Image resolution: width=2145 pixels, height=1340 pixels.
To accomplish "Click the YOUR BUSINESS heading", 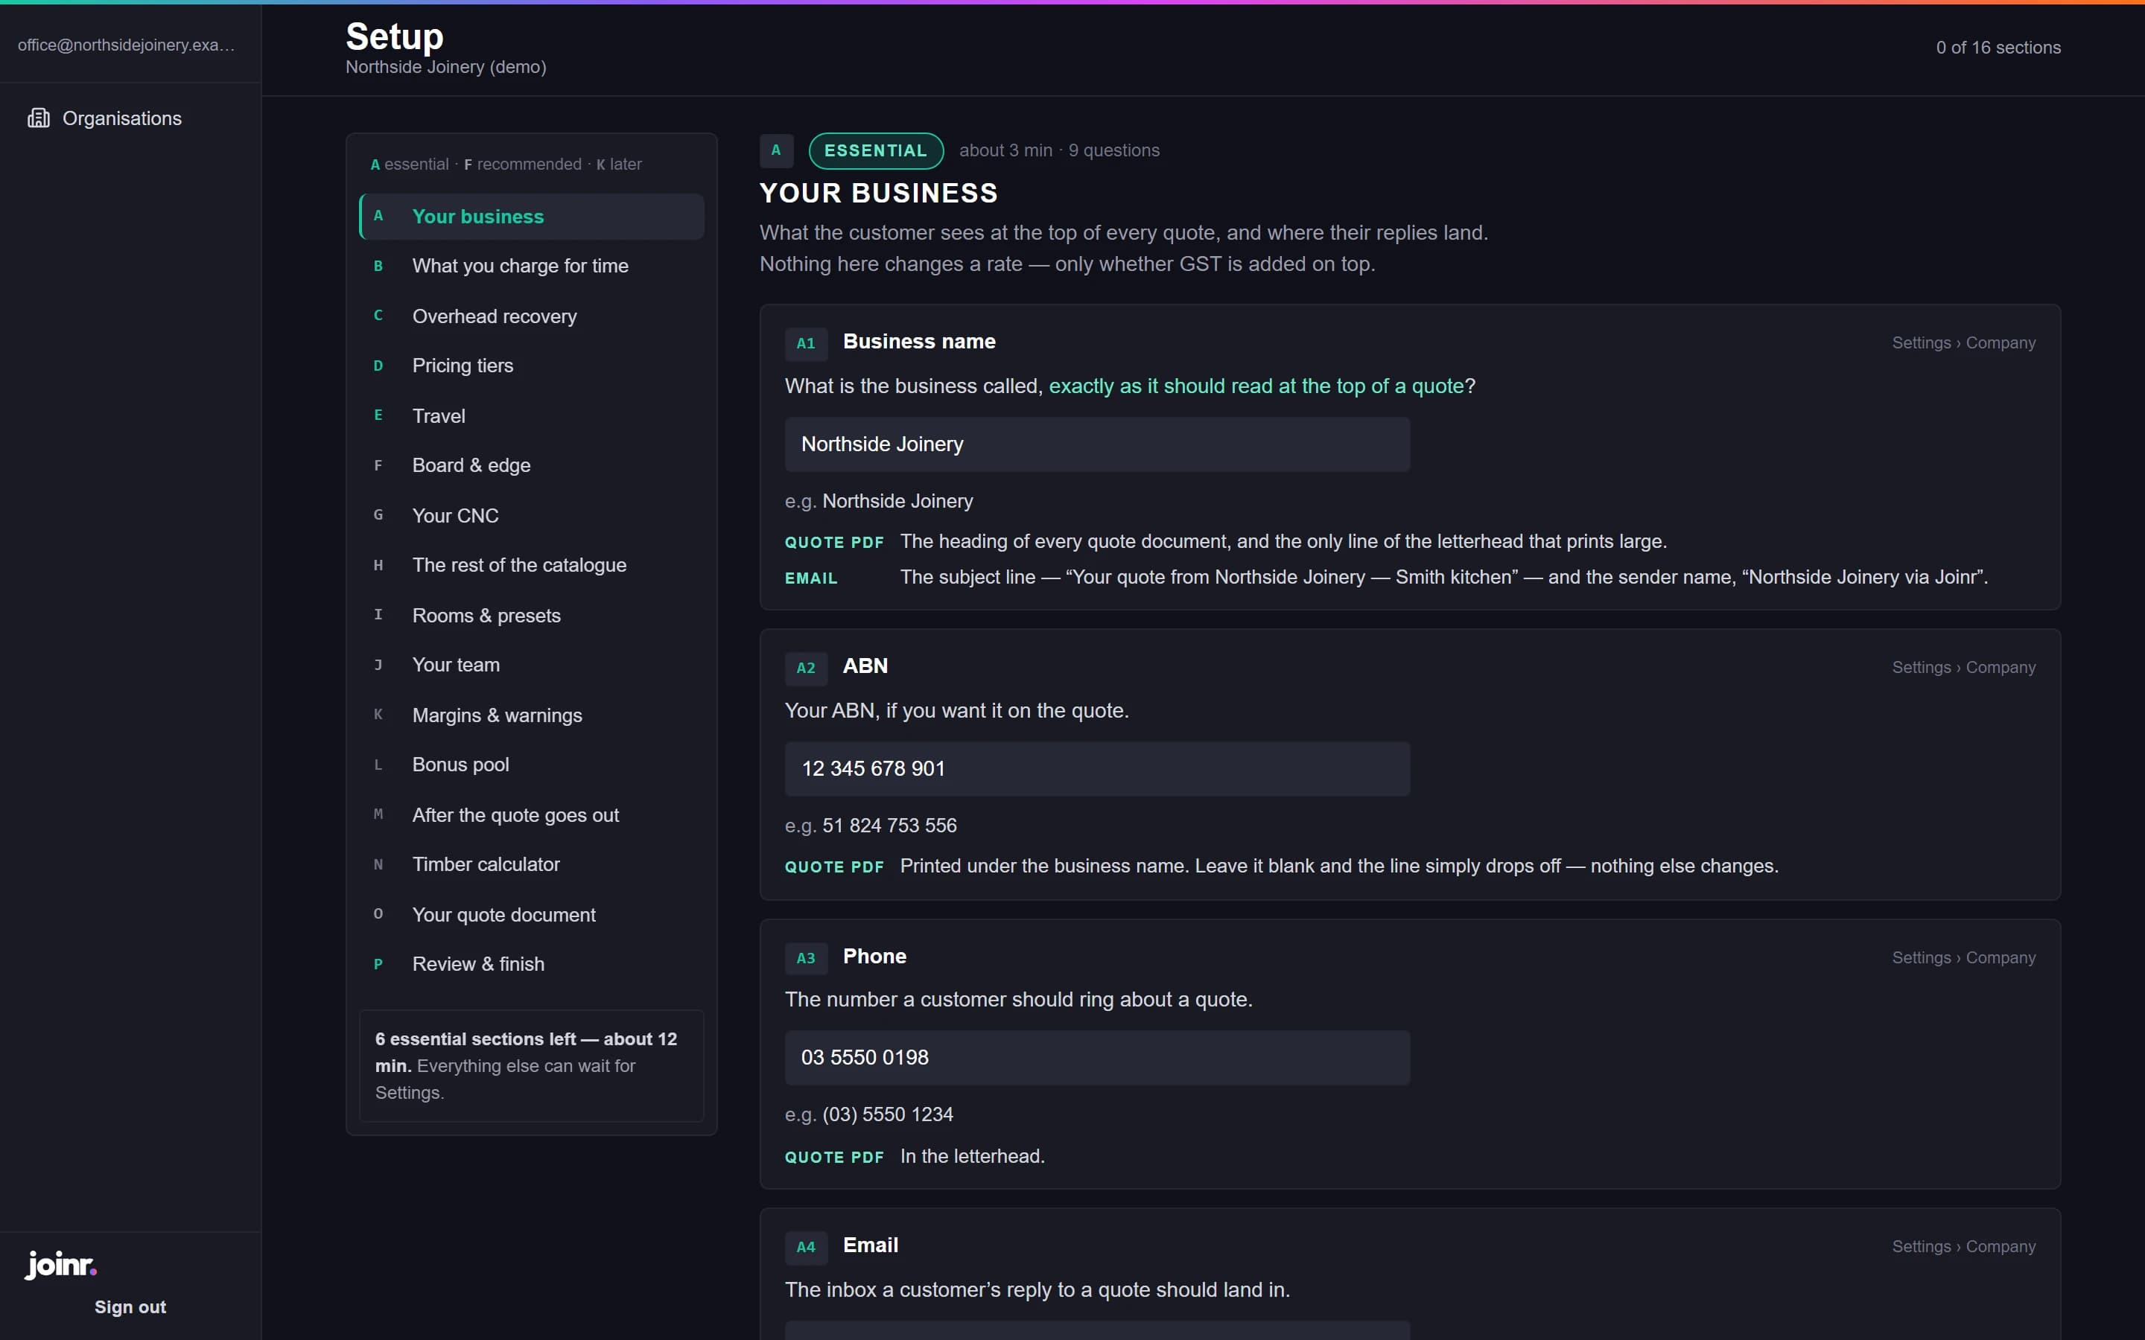I will 878,194.
